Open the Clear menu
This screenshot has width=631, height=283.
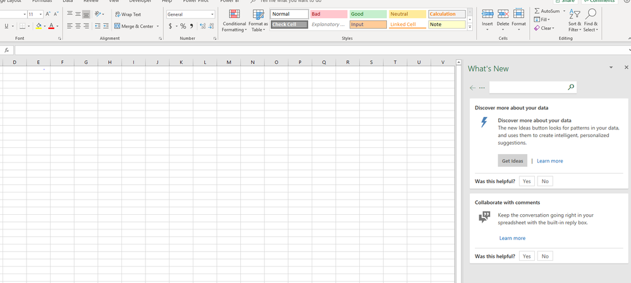(x=544, y=28)
